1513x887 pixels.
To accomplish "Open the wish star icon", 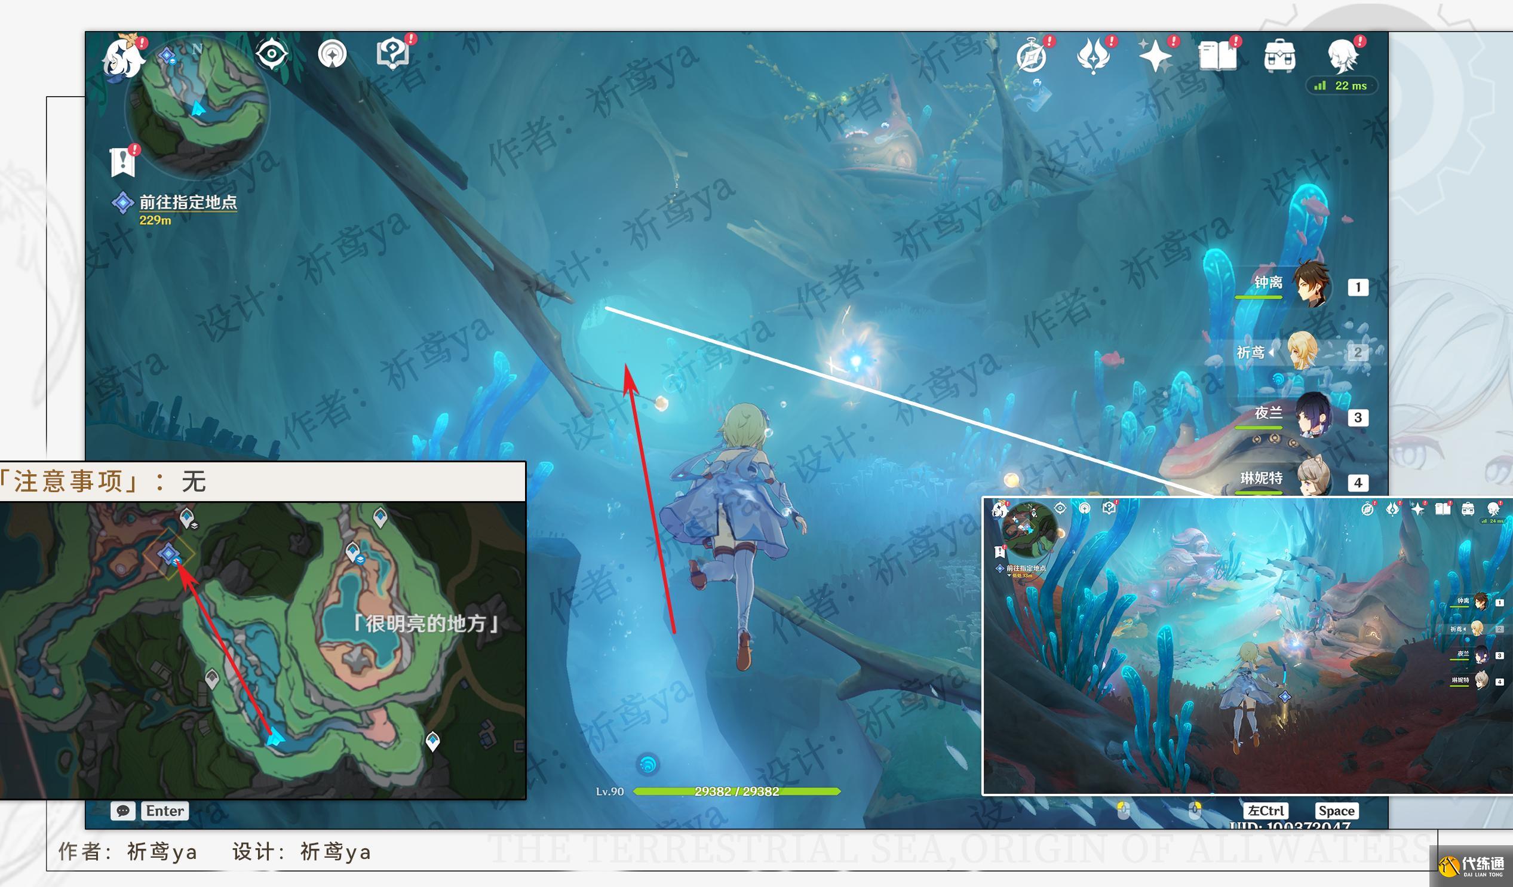I will (1155, 57).
